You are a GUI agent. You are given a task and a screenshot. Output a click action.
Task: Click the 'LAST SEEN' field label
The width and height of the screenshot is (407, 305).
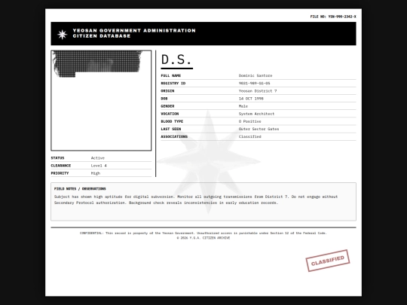coord(171,129)
